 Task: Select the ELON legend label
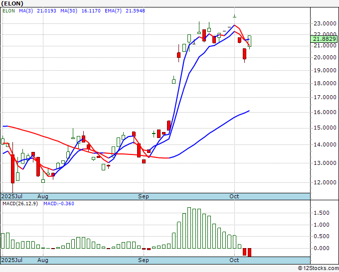[x=9, y=11]
